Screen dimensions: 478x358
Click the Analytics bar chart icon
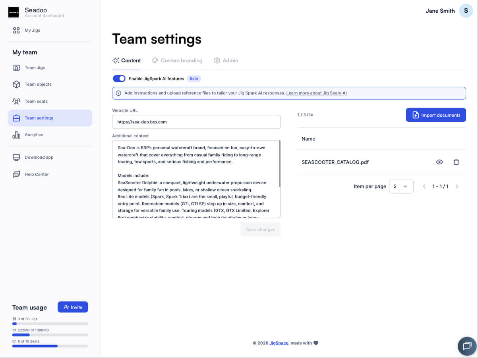click(x=16, y=135)
